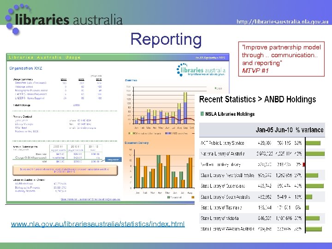Click the MTVP #1 quote box
Screen dimensions: 332x249
[281, 59]
